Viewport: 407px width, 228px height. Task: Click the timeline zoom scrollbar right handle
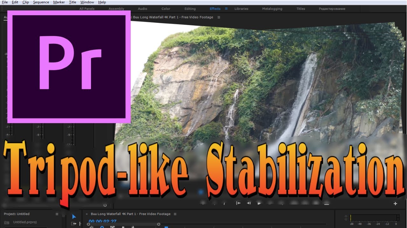pos(159,225)
